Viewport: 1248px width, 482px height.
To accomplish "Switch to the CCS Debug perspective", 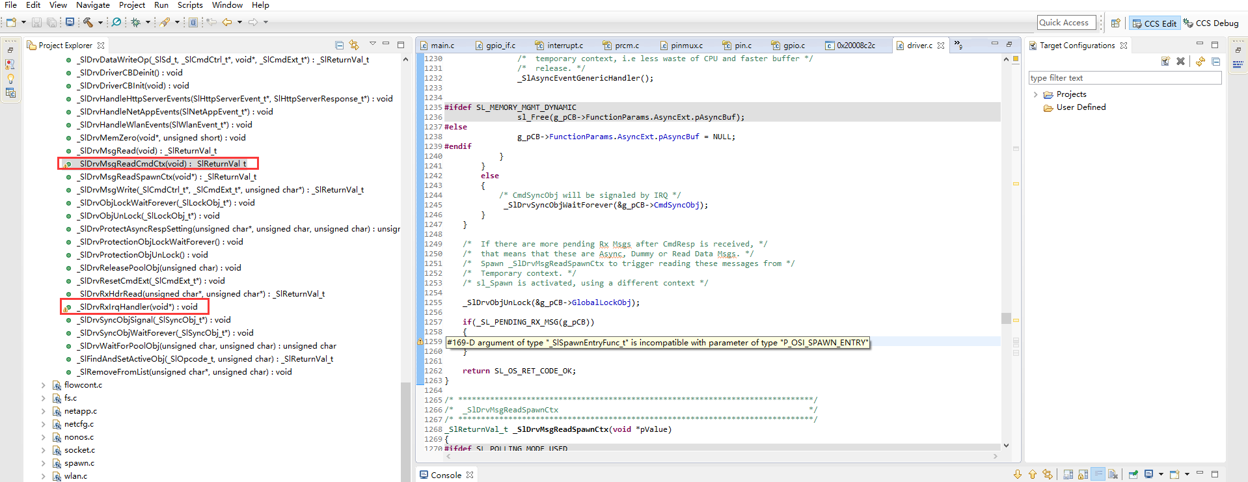I will (1211, 23).
